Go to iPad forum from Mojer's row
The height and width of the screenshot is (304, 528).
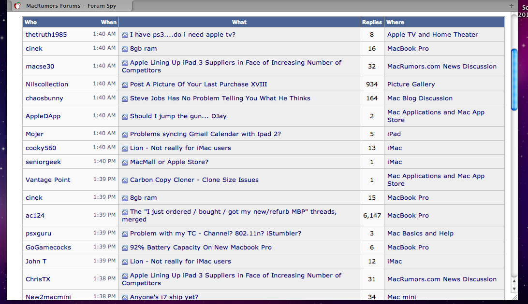[394, 134]
